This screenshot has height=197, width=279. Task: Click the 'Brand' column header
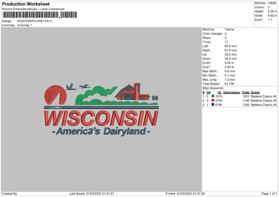[255, 92]
